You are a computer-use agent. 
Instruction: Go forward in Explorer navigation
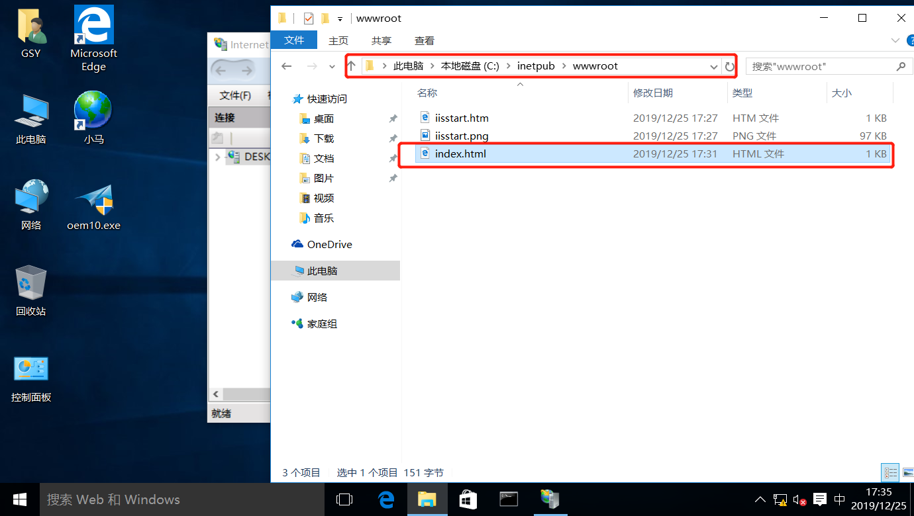pyautogui.click(x=313, y=66)
